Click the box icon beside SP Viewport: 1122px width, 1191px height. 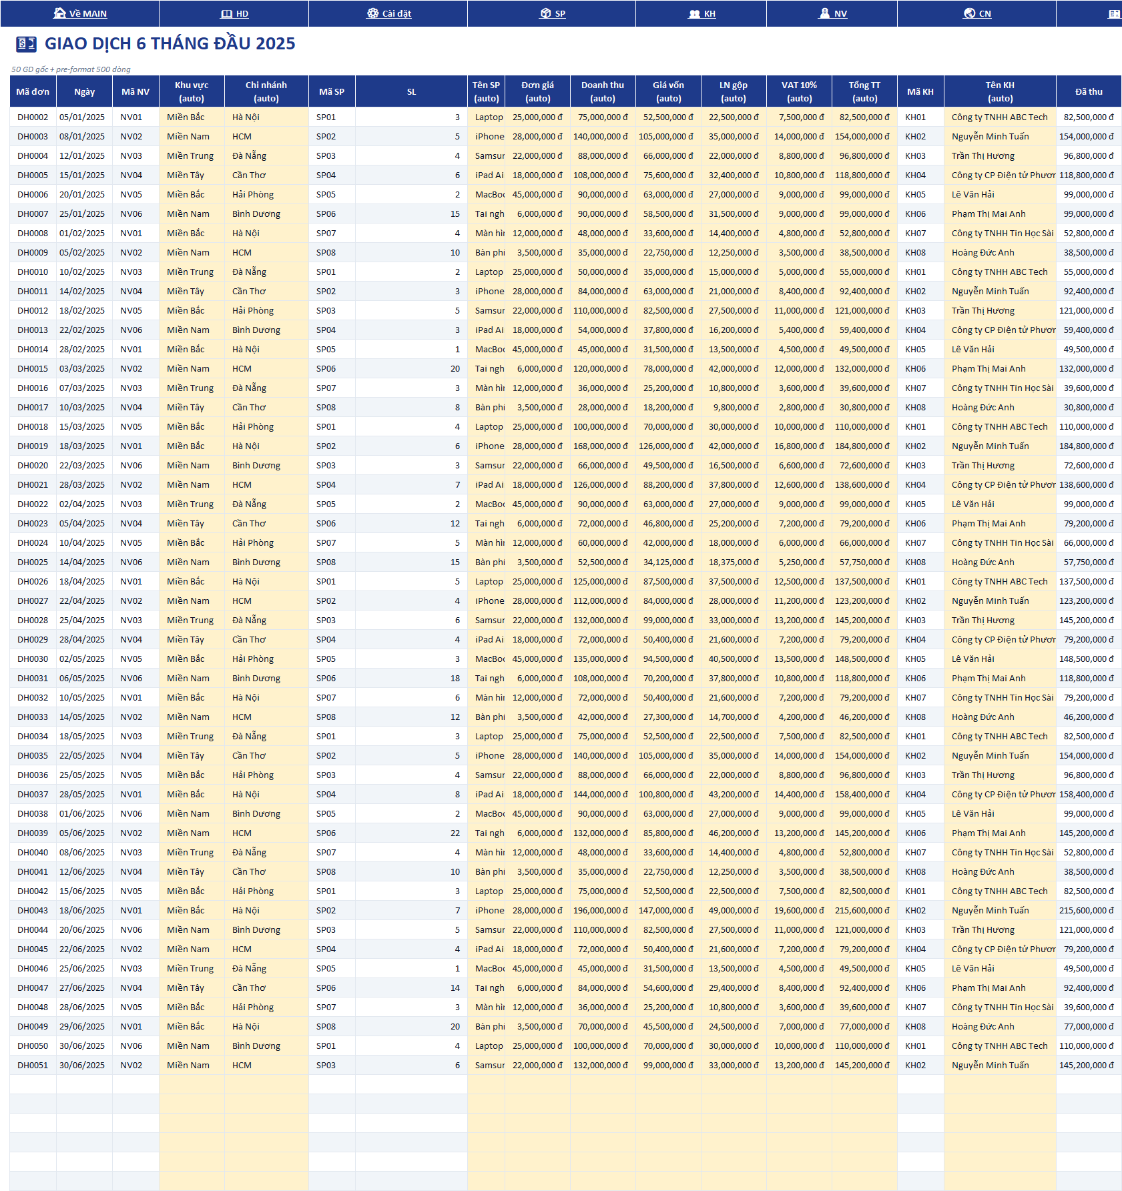coord(545,13)
